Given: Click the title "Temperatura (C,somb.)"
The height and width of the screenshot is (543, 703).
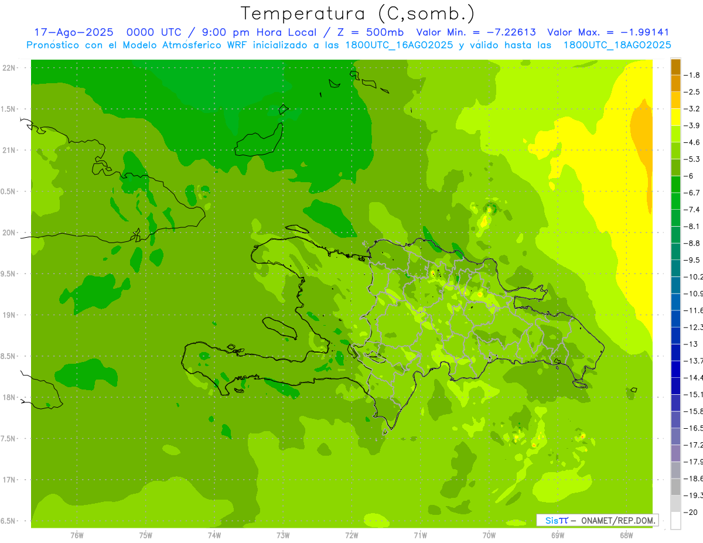Looking at the screenshot, I should [358, 14].
